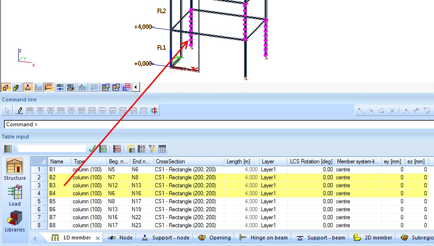This screenshot has width=434, height=246.
Task: Toggle the first surface rendering view button
Action: click(x=6, y=87)
